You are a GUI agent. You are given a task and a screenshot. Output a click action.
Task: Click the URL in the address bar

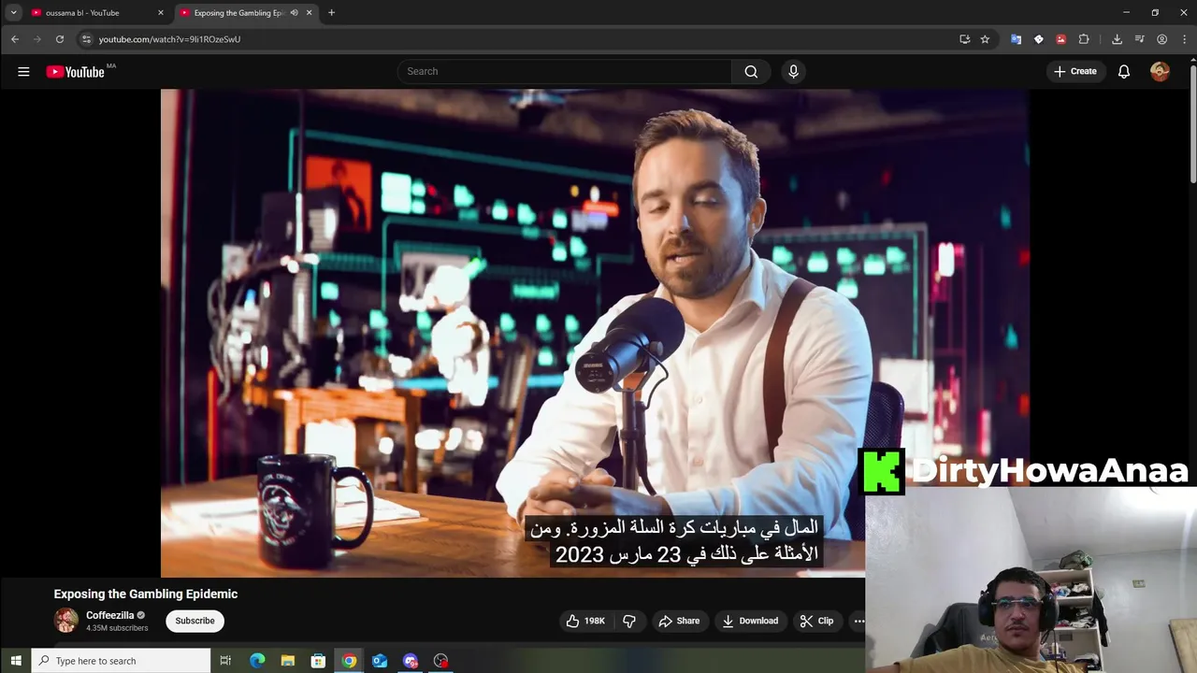[169, 39]
